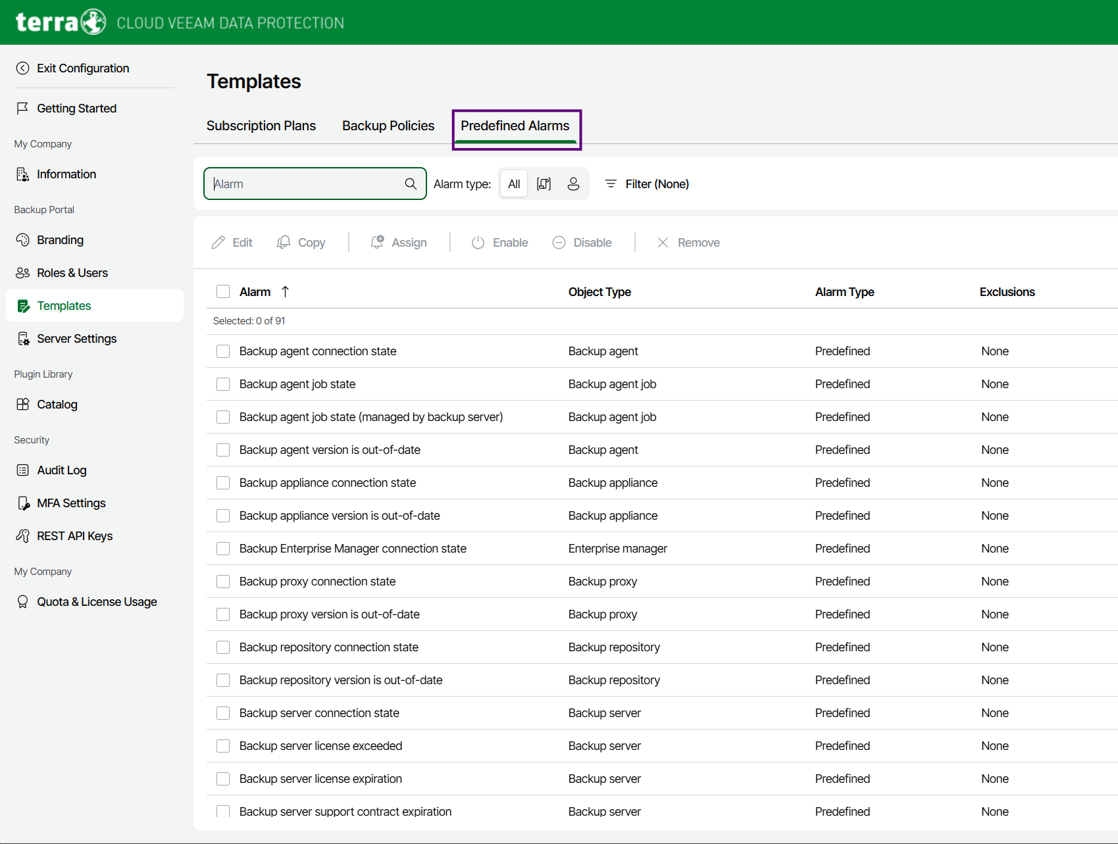Click the Exit Configuration back arrow icon
Image resolution: width=1118 pixels, height=844 pixels.
(23, 68)
